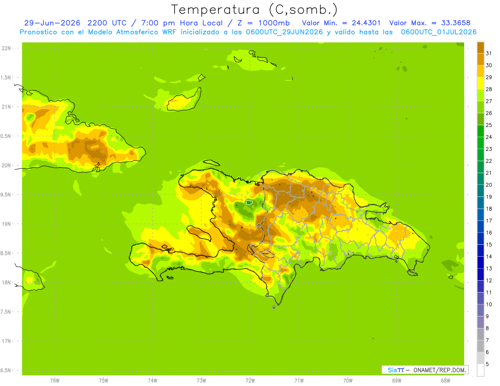Click the "76W" longitude label
This screenshot has width=500, height=386.
coord(55,381)
